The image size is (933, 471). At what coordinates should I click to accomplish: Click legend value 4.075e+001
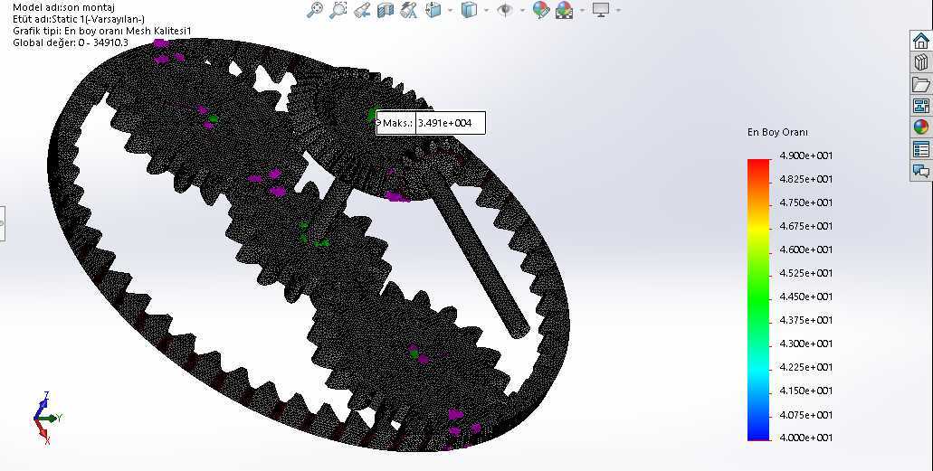coord(805,415)
